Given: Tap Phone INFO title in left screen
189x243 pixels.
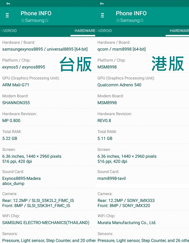Looking at the screenshot, I should pyautogui.click(x=36, y=13).
